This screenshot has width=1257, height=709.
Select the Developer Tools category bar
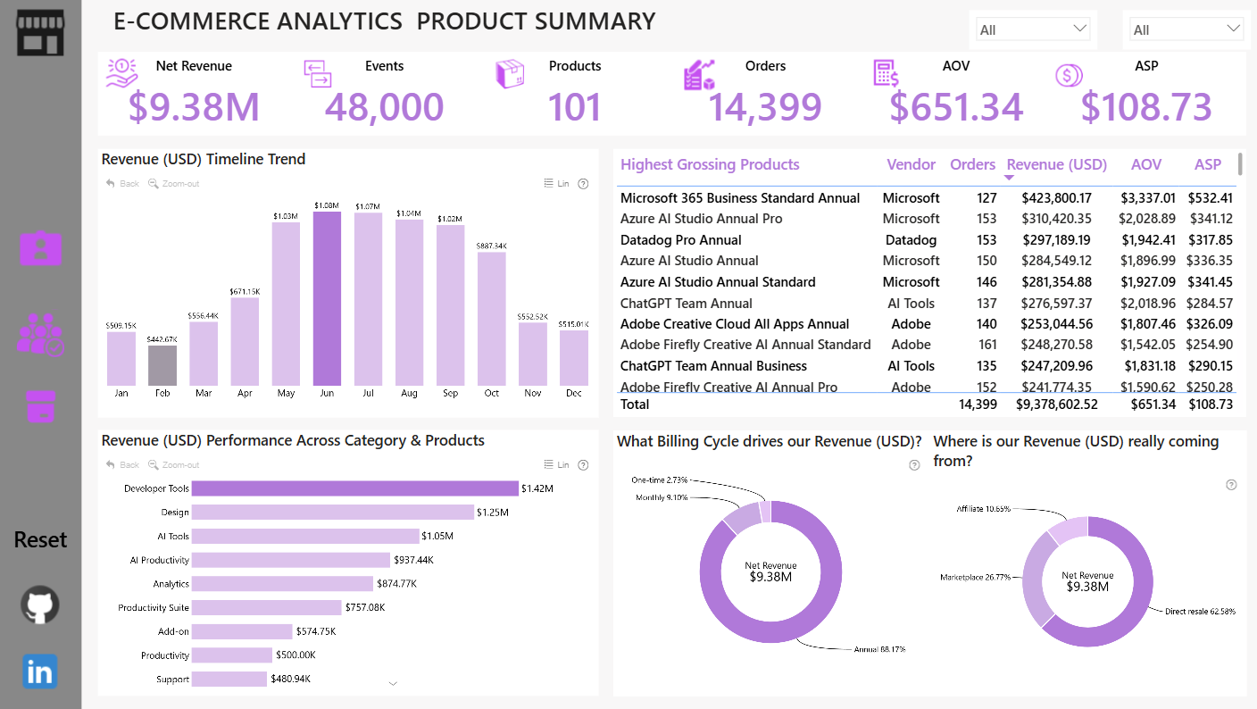[x=355, y=488]
